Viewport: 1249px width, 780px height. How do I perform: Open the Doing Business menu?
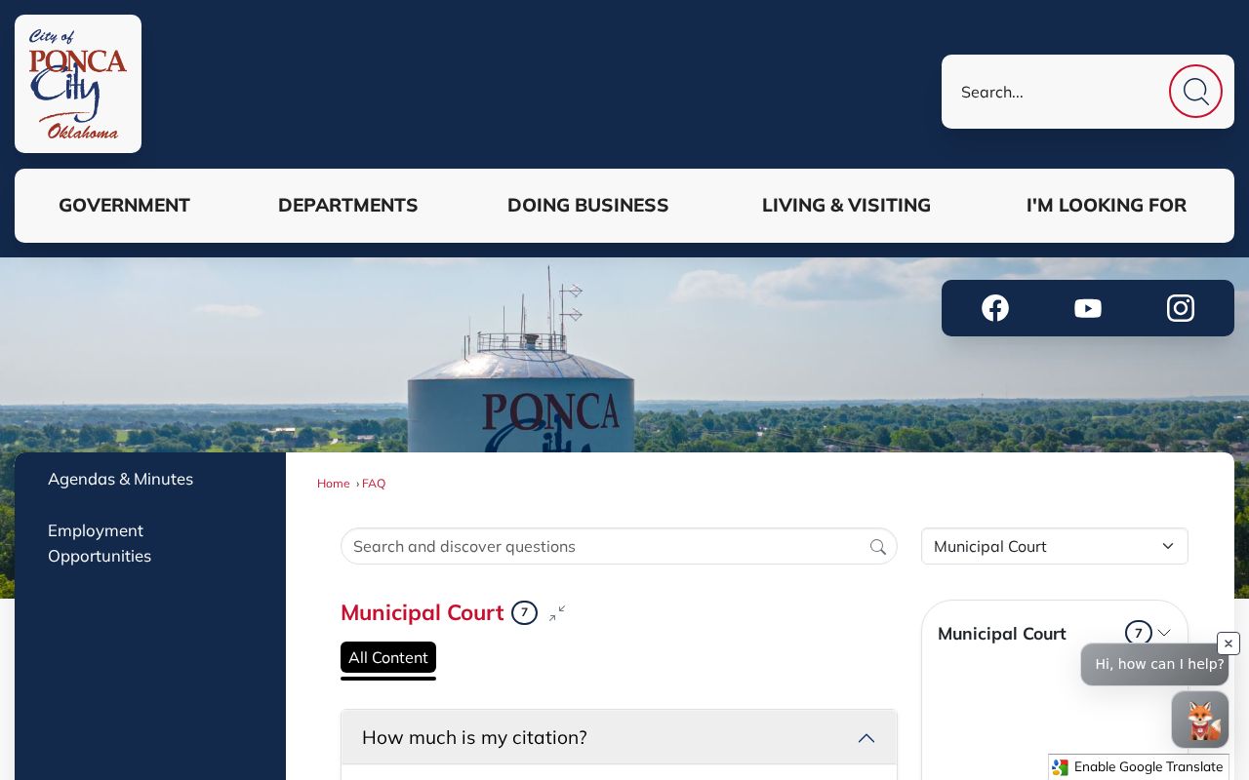pos(588,206)
